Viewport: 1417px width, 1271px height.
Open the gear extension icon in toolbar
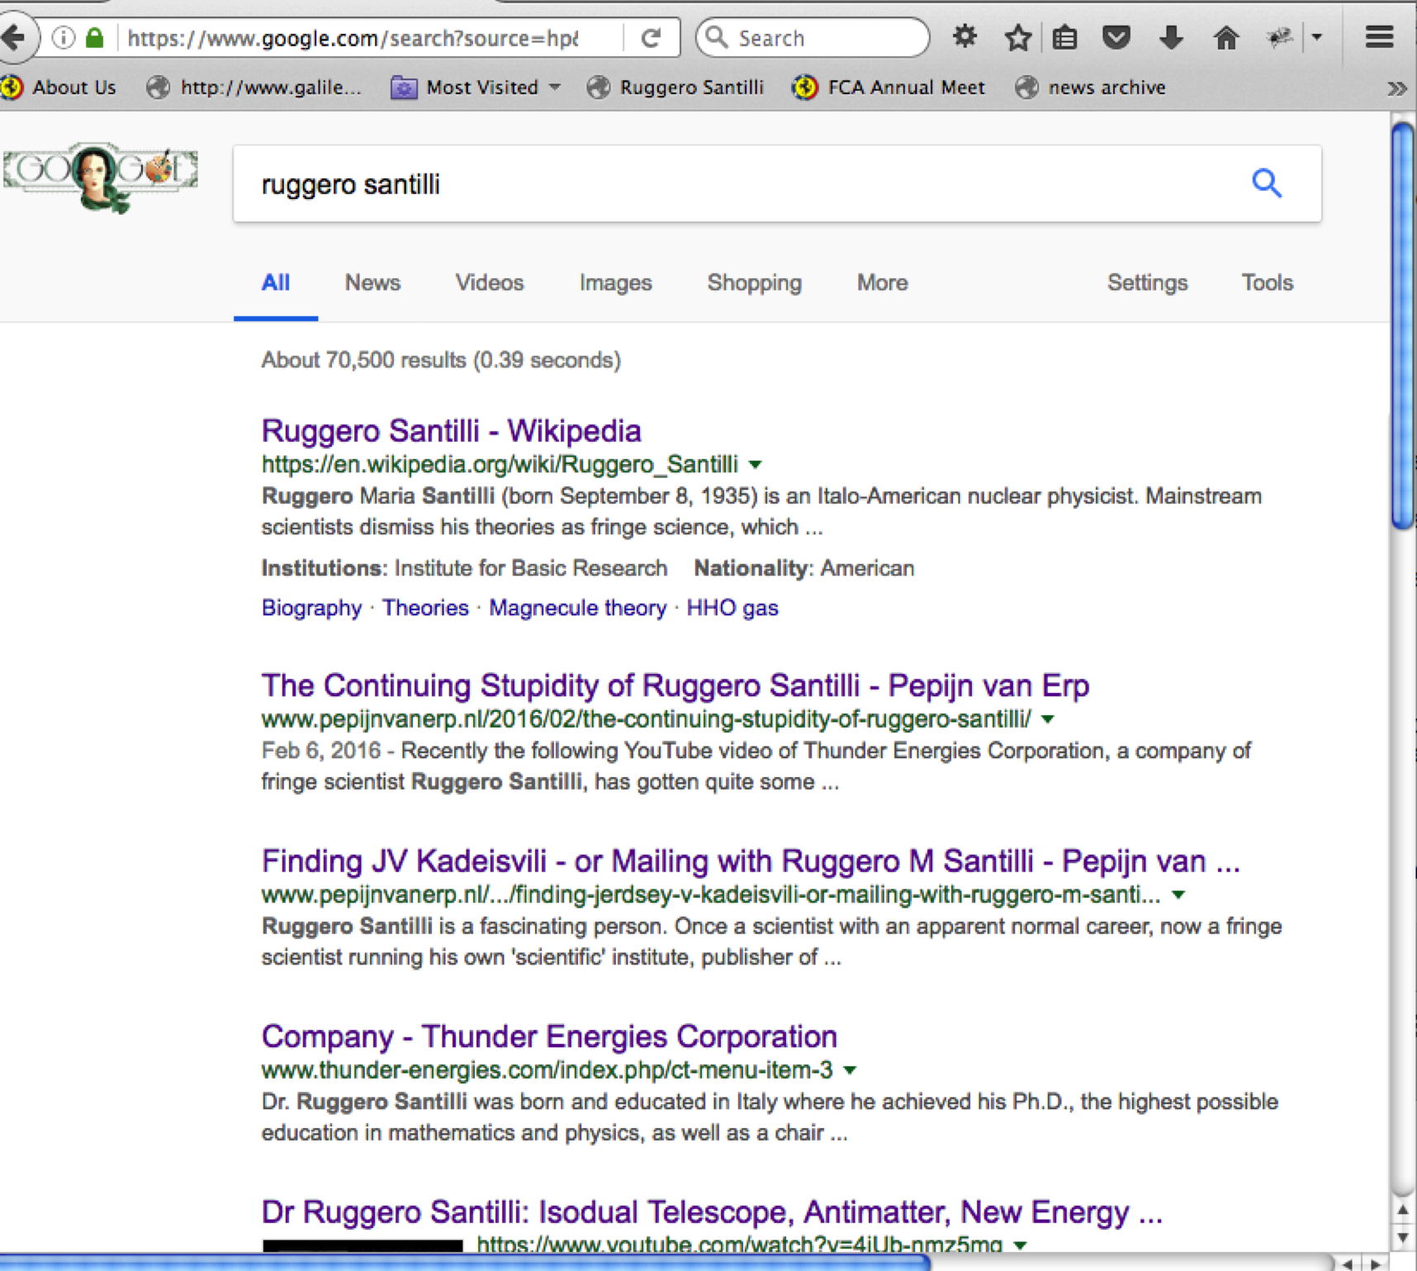pyautogui.click(x=964, y=37)
